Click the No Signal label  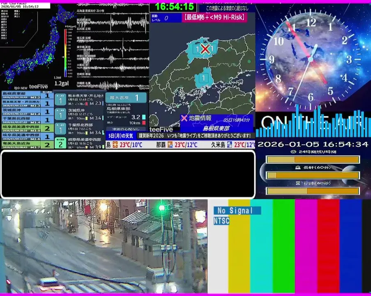click(237, 210)
